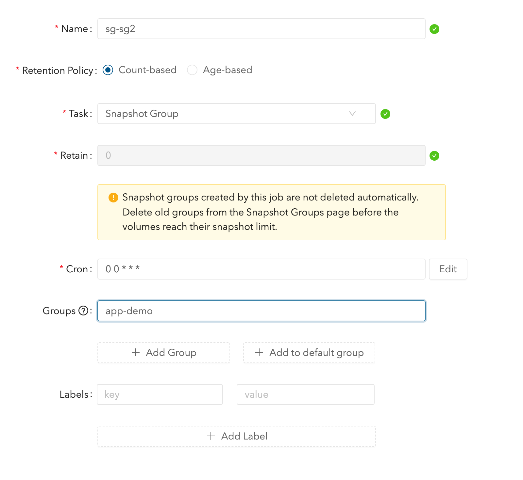The image size is (523, 480).
Task: Click the Add Group button
Action: (x=164, y=353)
